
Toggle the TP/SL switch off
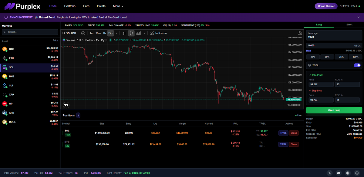pyautogui.click(x=357, y=65)
